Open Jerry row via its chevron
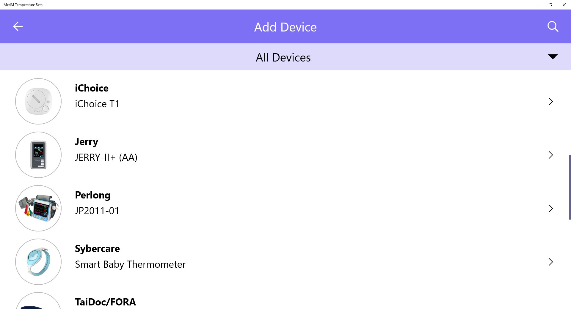Viewport: 571px width, 309px height. tap(551, 155)
